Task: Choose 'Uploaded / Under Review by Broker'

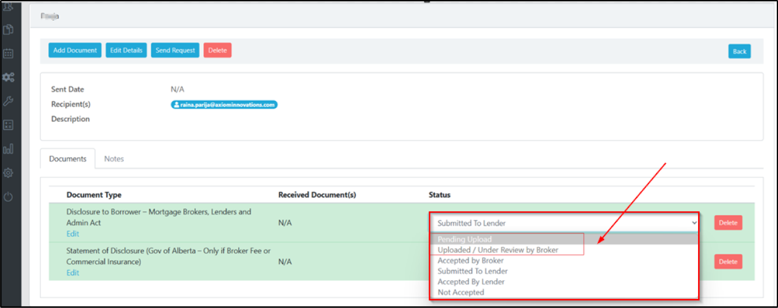Action: point(498,250)
